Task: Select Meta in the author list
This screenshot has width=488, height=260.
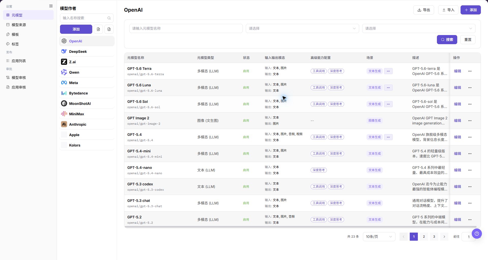Action: pyautogui.click(x=87, y=83)
